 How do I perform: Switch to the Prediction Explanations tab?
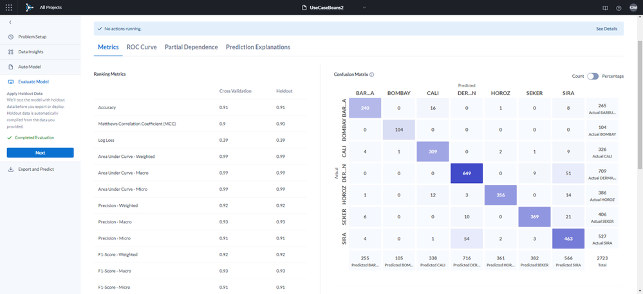click(x=258, y=47)
